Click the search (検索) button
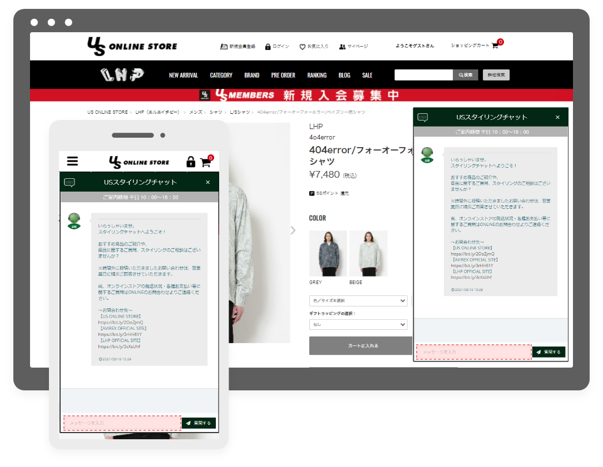The image size is (603, 467). [x=466, y=75]
